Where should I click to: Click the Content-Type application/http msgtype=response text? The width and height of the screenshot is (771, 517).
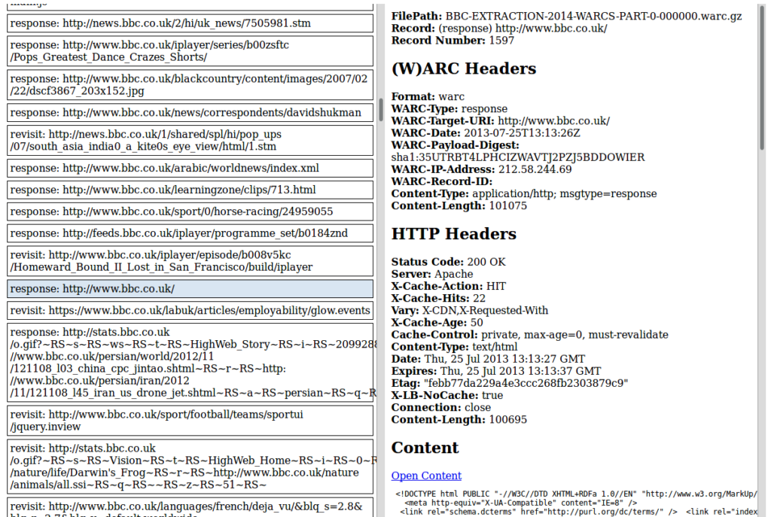click(565, 193)
